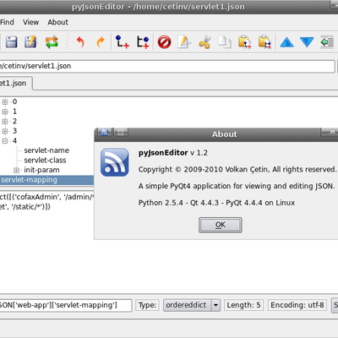
Task: Click the JSON path field at bottom
Action: point(66,305)
